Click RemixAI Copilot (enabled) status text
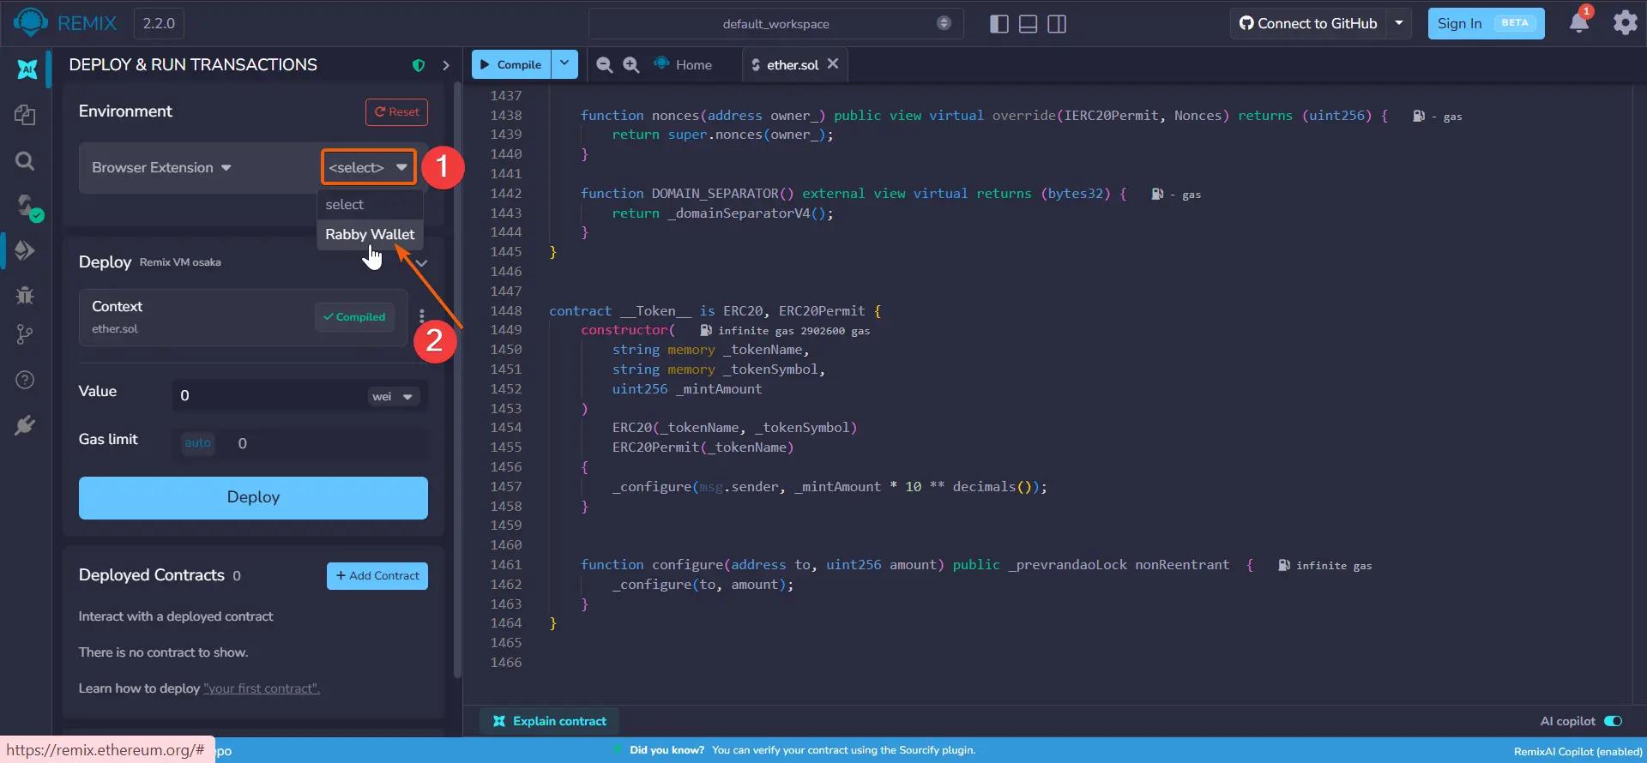Image resolution: width=1647 pixels, height=763 pixels. click(1578, 751)
